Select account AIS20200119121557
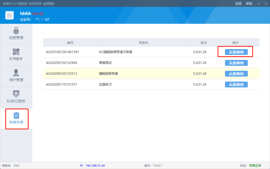The width and height of the screenshot is (270, 169). click(61, 84)
